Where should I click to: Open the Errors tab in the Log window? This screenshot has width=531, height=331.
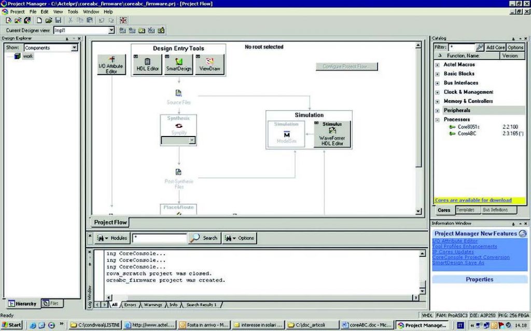click(x=129, y=305)
